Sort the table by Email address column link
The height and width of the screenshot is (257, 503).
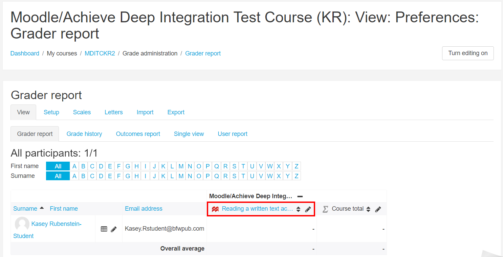(144, 209)
